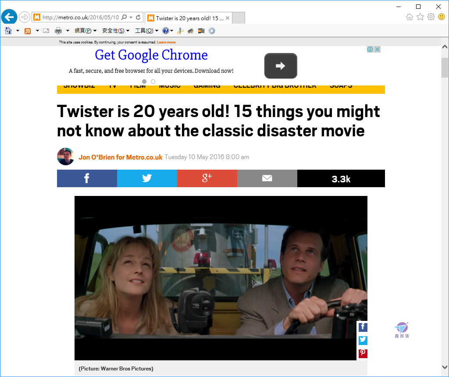Click the command bar Home button
This screenshot has width=449, height=377.
(8, 31)
